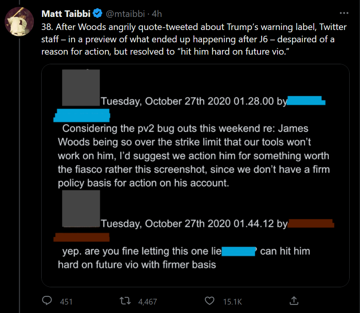Click the 4,467 retweets count
The height and width of the screenshot is (313, 360).
(147, 301)
